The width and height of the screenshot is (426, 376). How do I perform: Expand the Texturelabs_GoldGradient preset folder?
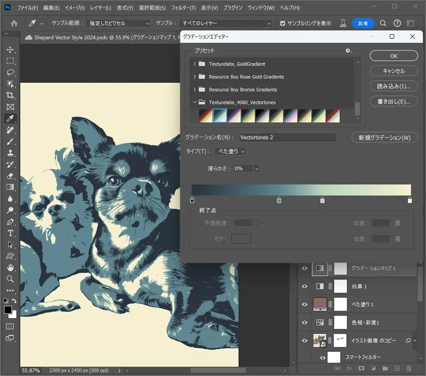[195, 64]
